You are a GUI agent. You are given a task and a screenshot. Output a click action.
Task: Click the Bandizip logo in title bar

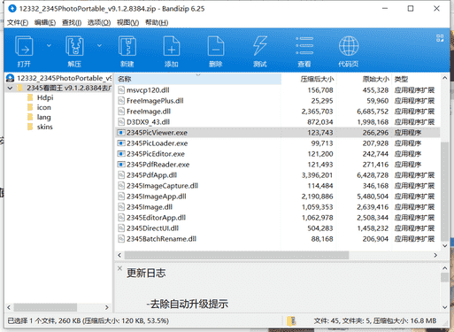pos(12,9)
